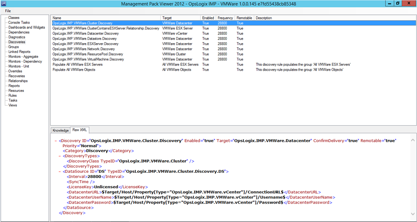Switch to the Knowledge tab

pyautogui.click(x=60, y=130)
